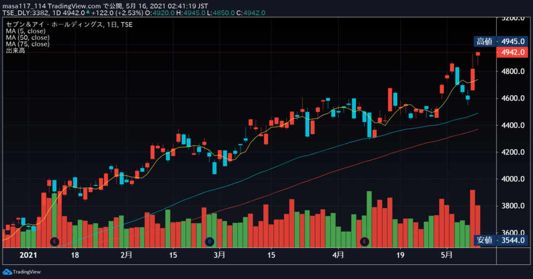This screenshot has height=279, width=533.
Task: Click the 2021 label on time axis
Action: pos(28,255)
